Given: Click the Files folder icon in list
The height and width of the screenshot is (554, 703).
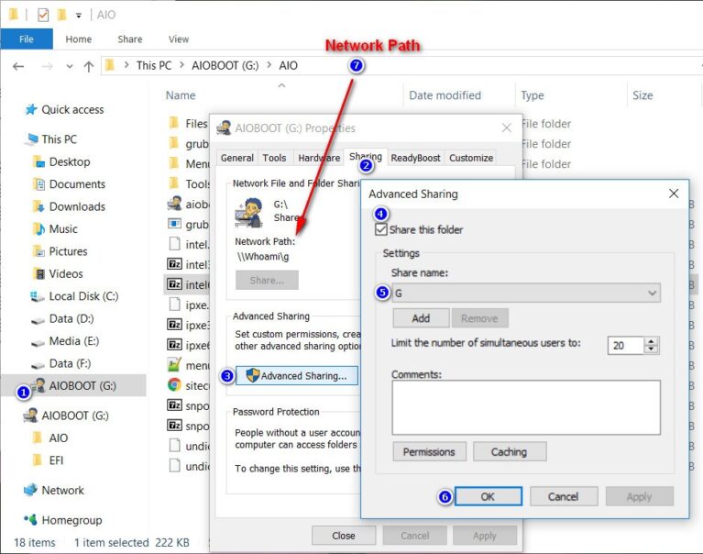Looking at the screenshot, I should click(x=173, y=123).
